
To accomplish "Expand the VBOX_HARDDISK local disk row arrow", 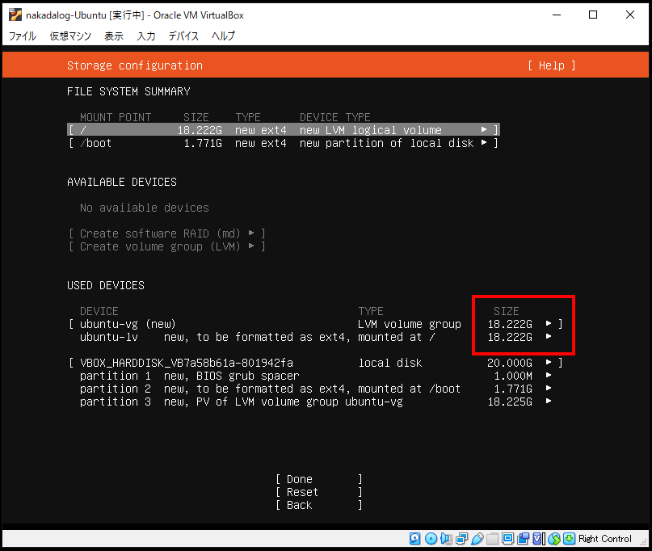I will pos(549,363).
